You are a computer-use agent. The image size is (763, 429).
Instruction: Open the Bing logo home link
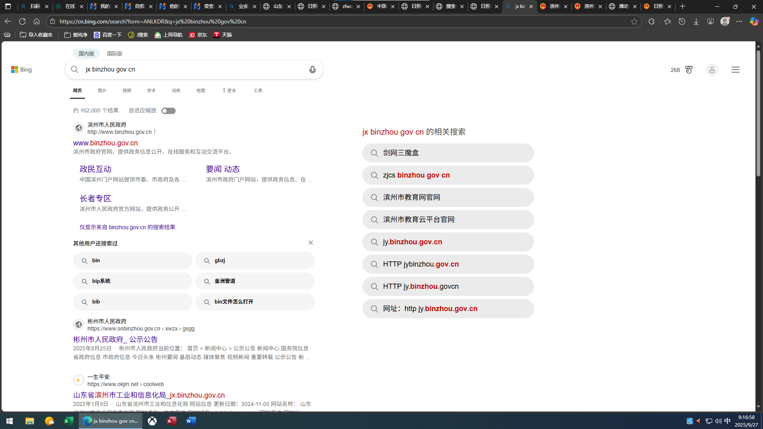[21, 70]
